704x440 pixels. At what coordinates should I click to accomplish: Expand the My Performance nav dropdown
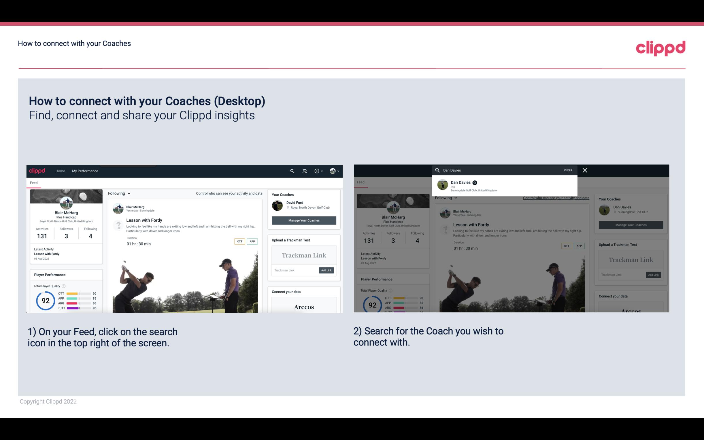pos(85,171)
